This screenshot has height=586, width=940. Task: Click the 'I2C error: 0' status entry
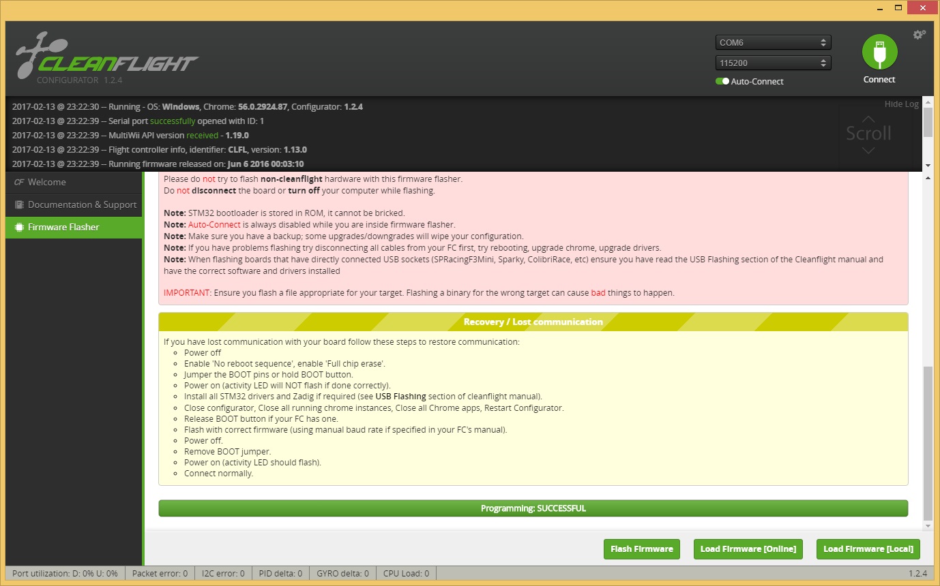(222, 574)
